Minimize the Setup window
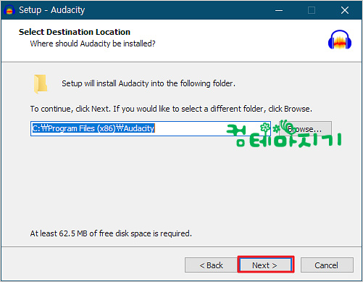Viewport: 363px width, 282px height. click(279, 10)
